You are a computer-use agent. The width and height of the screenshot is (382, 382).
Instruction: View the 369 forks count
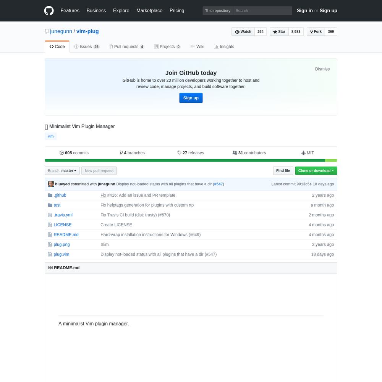pyautogui.click(x=331, y=32)
